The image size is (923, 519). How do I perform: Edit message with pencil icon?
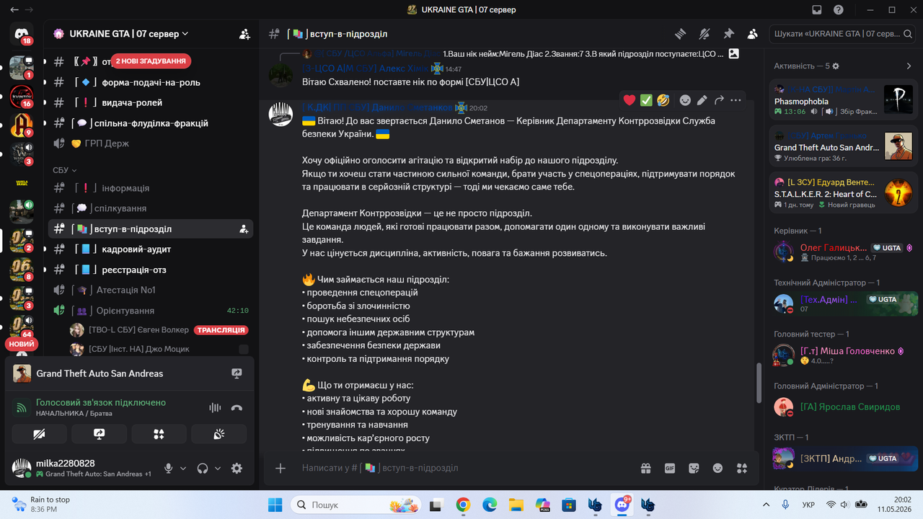point(702,100)
